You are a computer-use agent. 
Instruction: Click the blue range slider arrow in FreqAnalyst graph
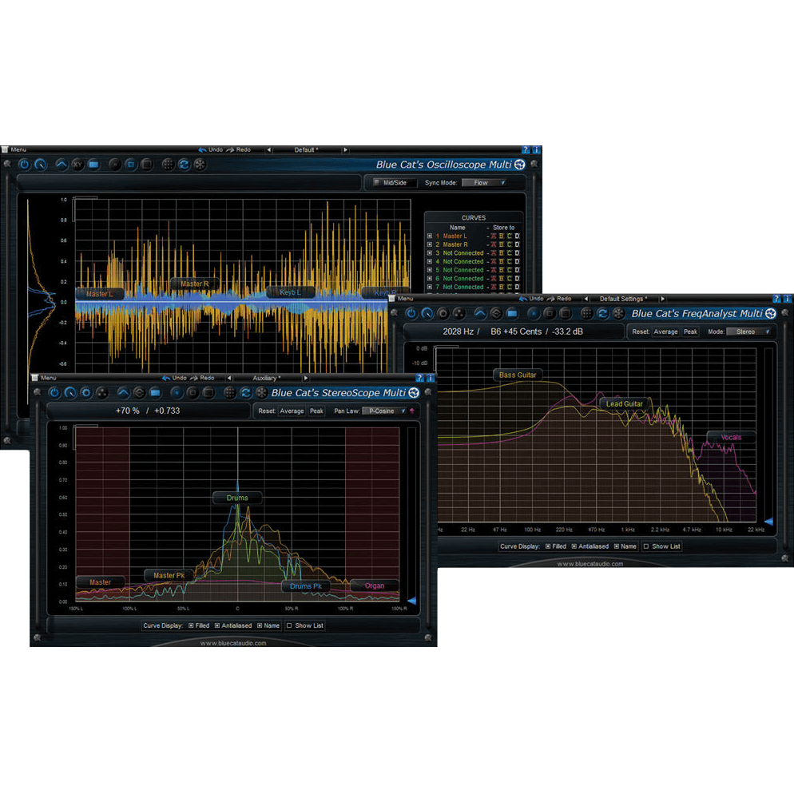click(768, 521)
